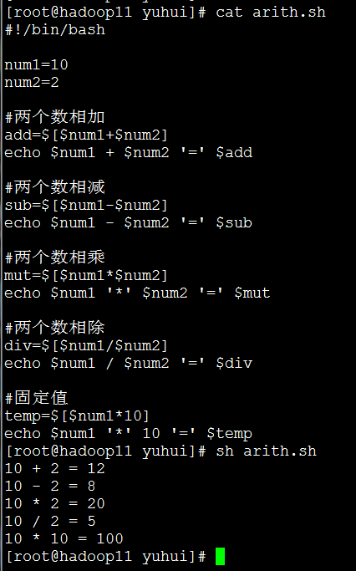Click the '#固定值' comment line
This screenshot has width=356, height=571.
point(37,398)
